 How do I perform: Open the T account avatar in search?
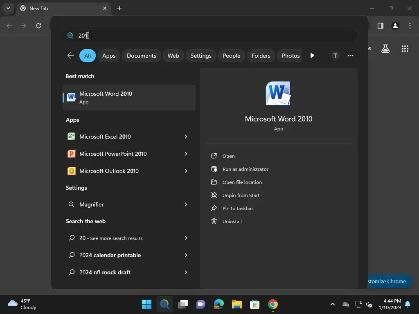pyautogui.click(x=335, y=56)
